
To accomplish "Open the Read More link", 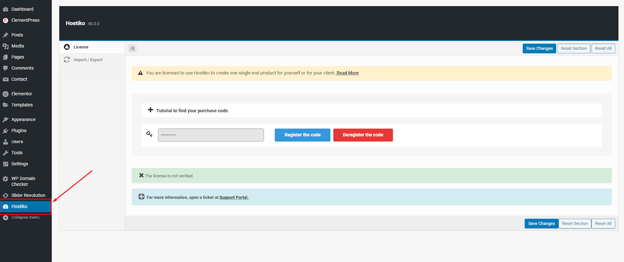I will click(347, 73).
